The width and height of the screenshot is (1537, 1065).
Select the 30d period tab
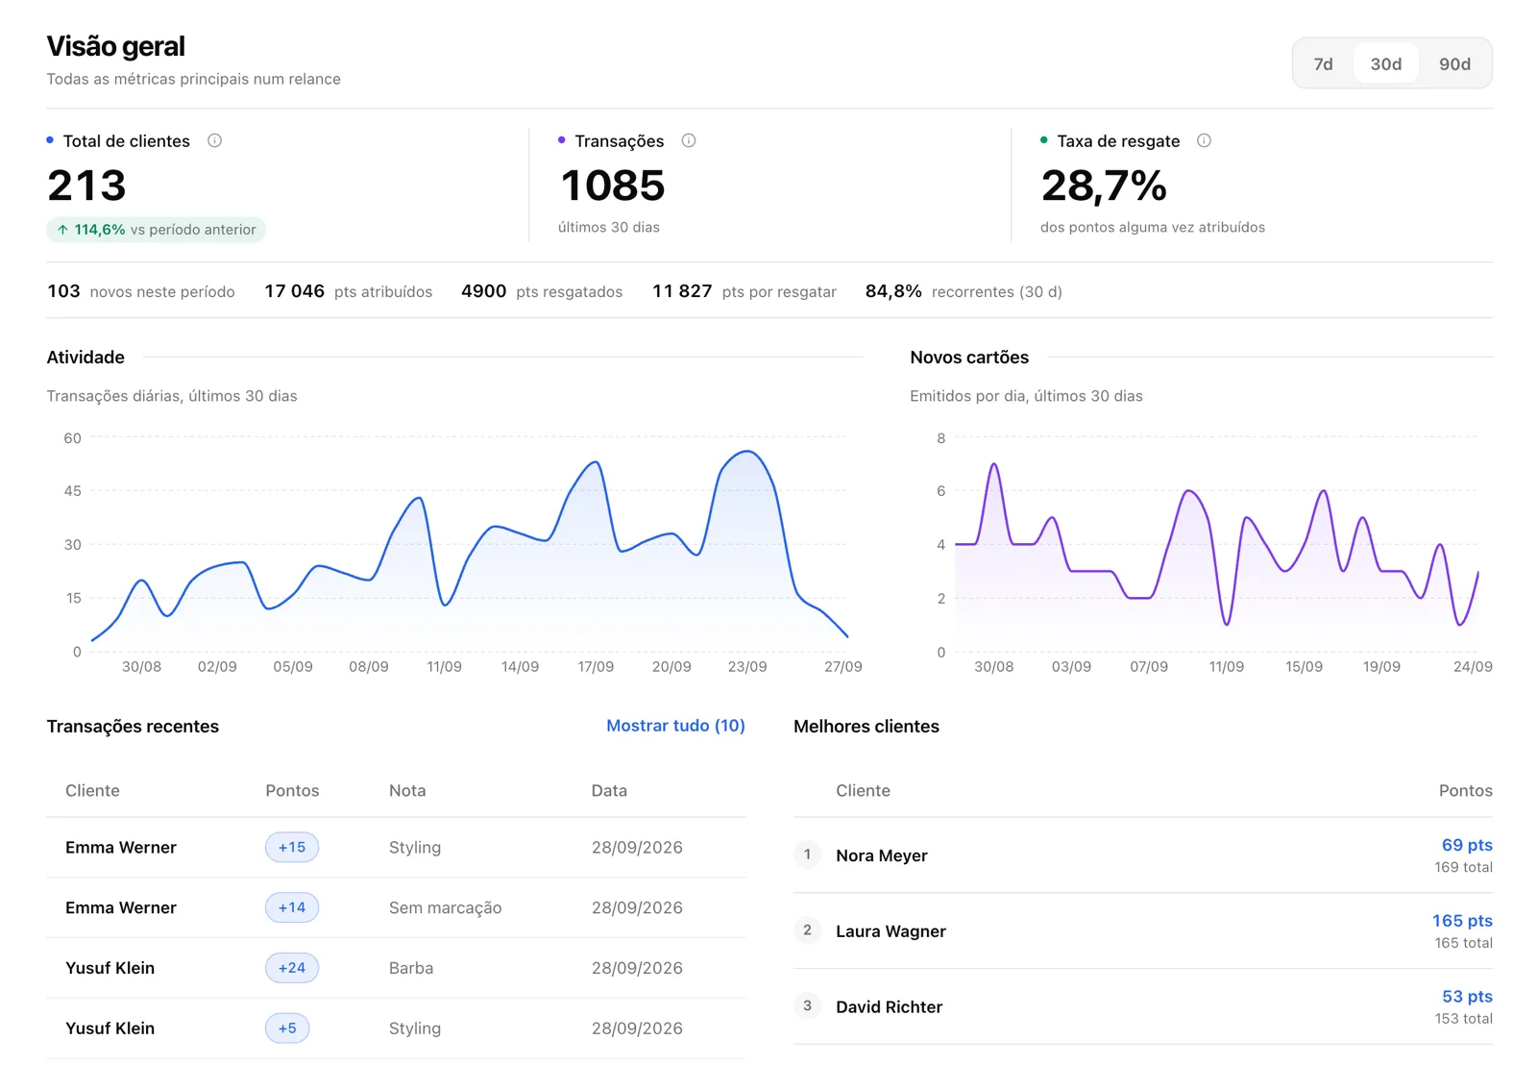tap(1385, 63)
